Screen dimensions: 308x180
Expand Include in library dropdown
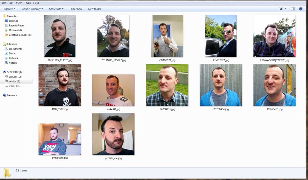[32, 9]
